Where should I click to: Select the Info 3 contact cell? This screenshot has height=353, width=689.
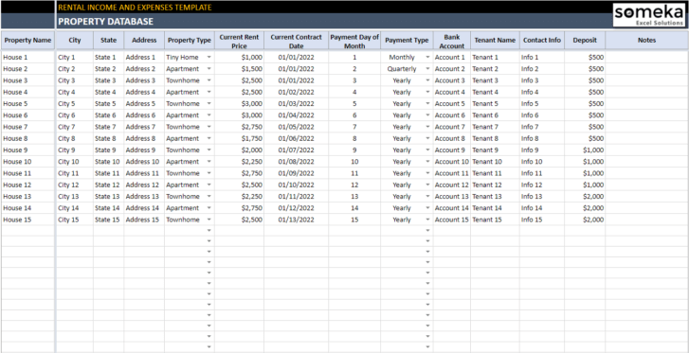coord(542,80)
